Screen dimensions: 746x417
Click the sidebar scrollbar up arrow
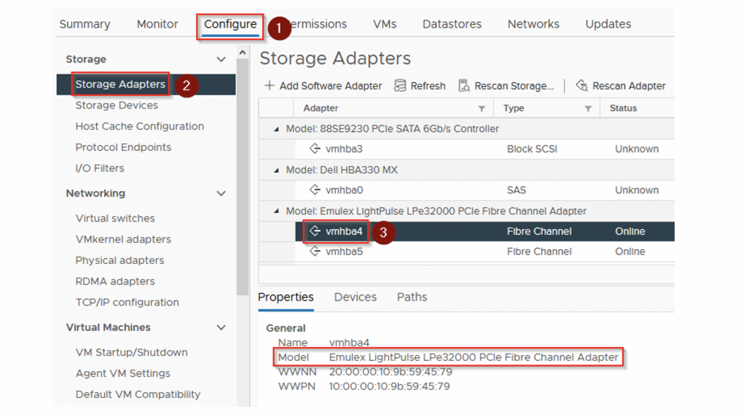coord(243,52)
